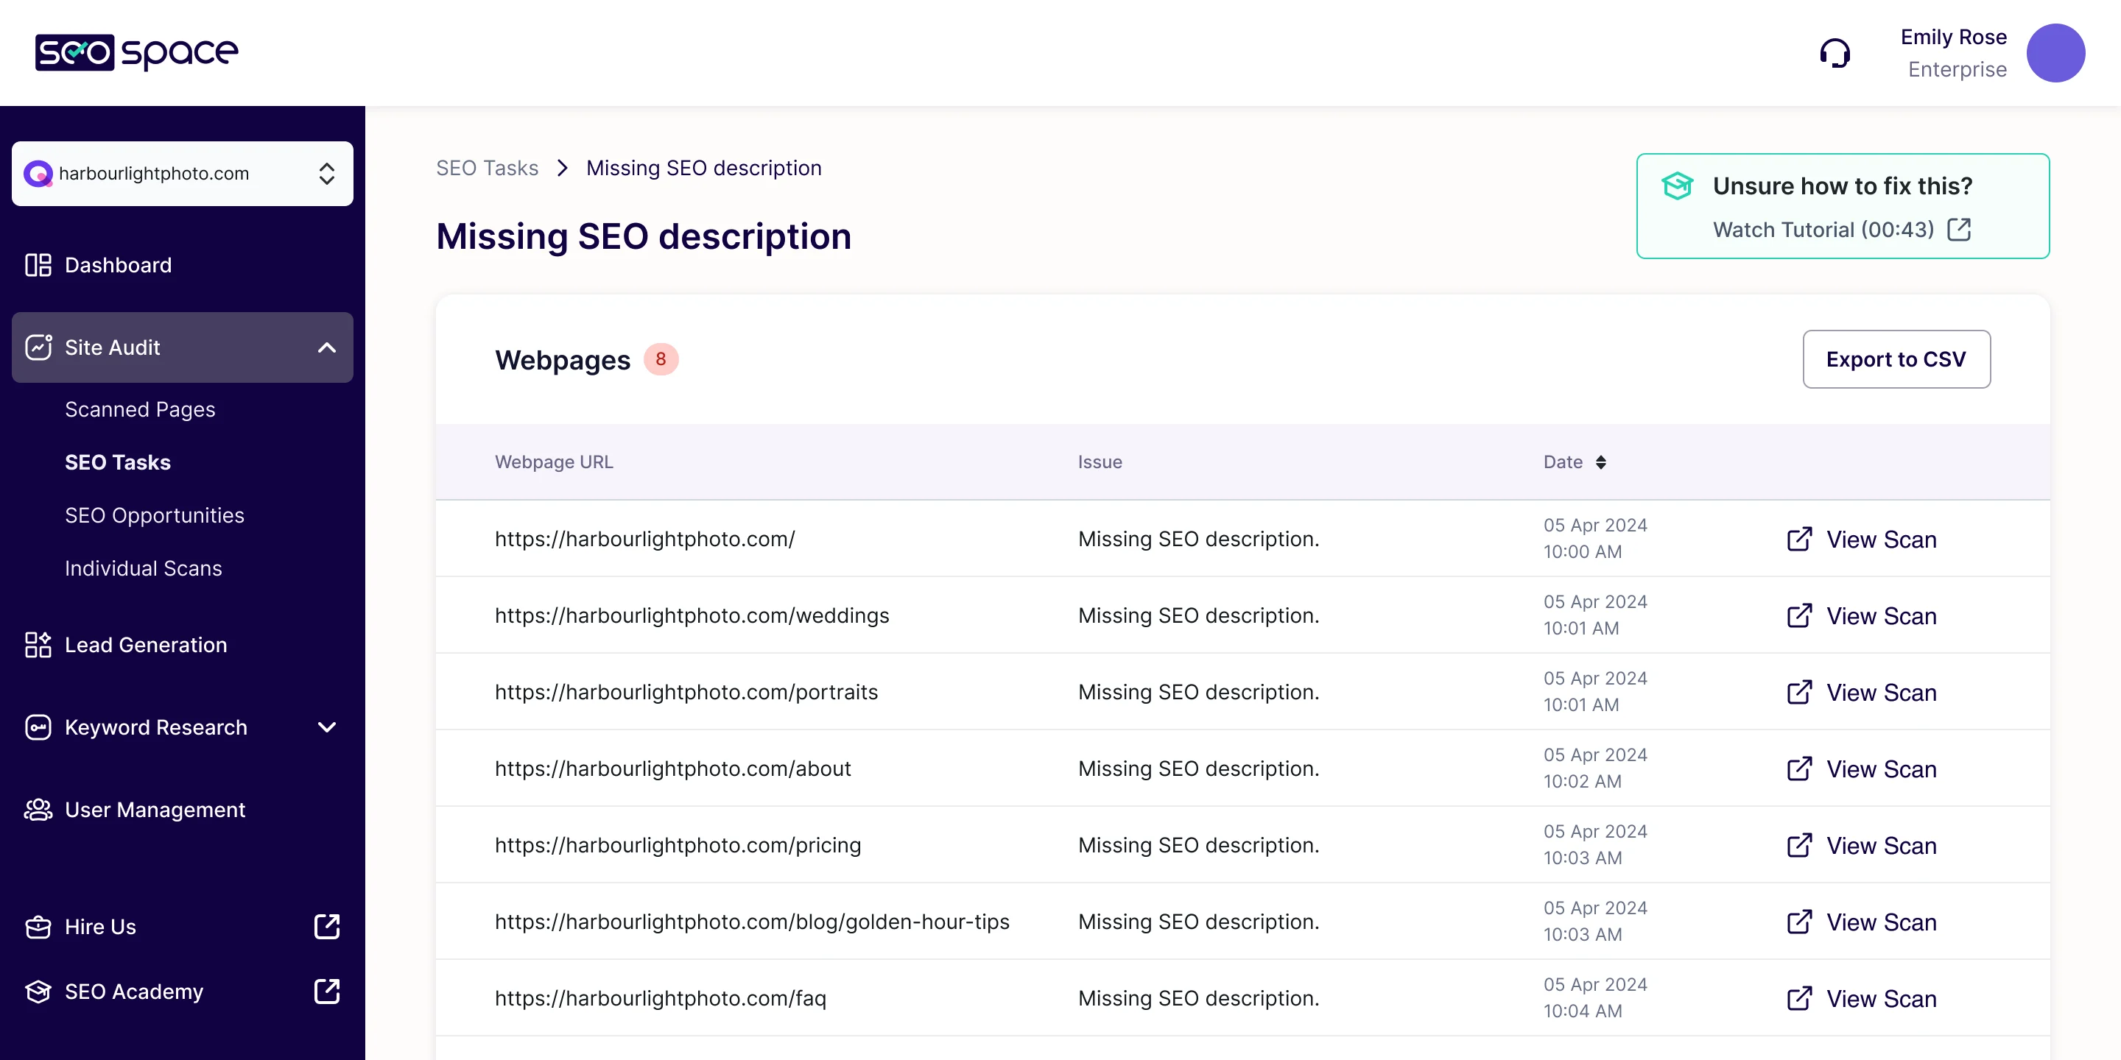This screenshot has width=2121, height=1060.
Task: Click the Export to CSV button
Action: [x=1896, y=358]
